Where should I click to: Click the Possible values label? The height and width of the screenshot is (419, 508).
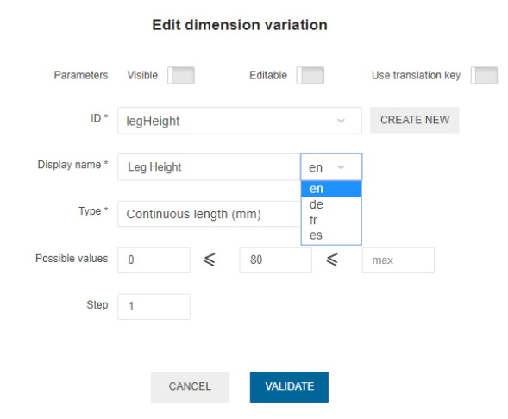click(x=72, y=259)
